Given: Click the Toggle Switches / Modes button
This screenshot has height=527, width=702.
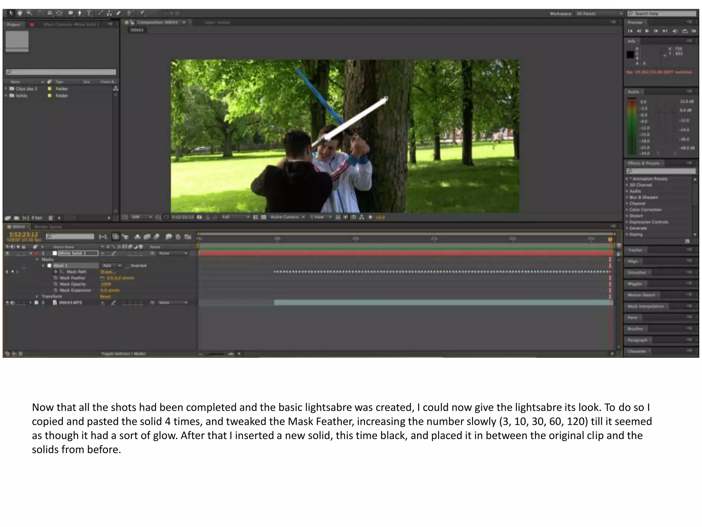Looking at the screenshot, I should [x=123, y=353].
